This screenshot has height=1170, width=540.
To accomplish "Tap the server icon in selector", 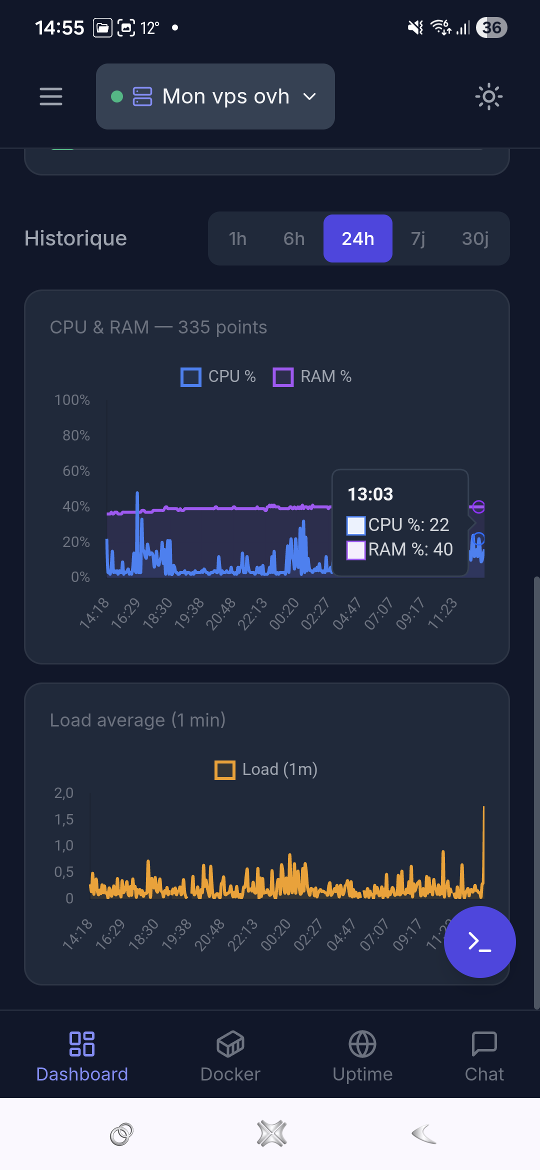I will click(142, 96).
